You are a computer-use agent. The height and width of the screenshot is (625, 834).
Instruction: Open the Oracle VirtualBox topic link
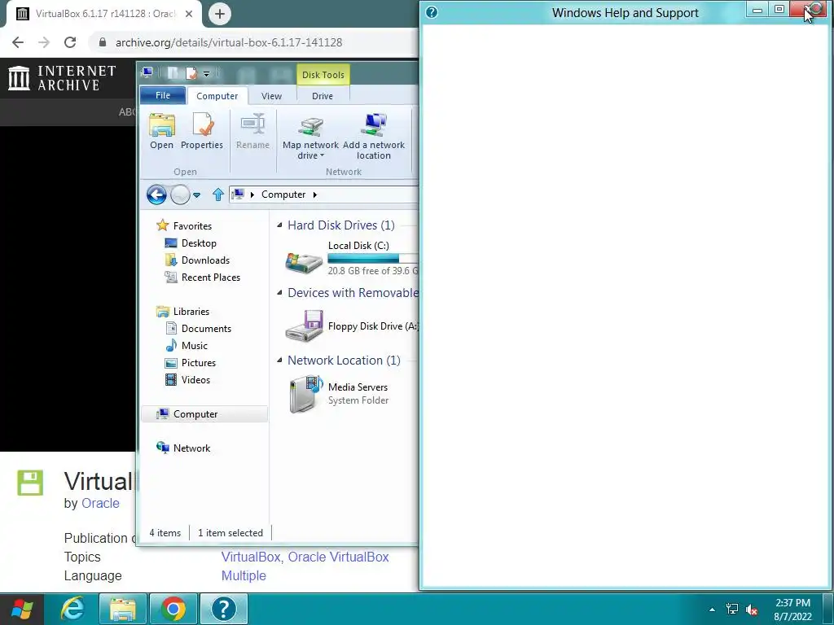[339, 557]
